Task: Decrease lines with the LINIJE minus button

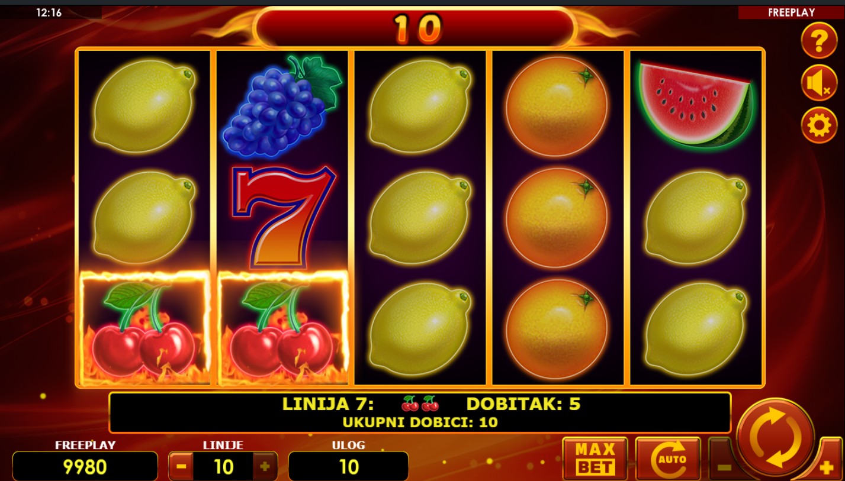Action: click(x=181, y=466)
